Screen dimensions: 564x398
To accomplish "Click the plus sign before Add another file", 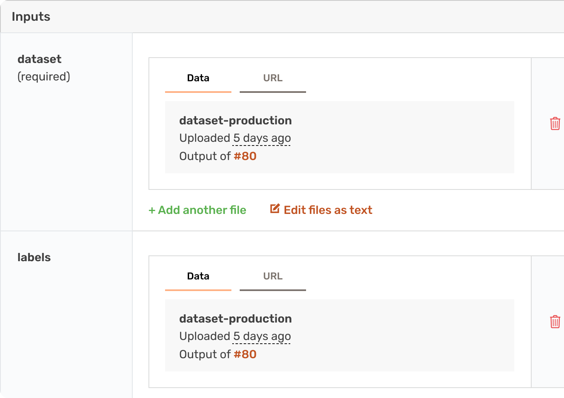I will [152, 211].
